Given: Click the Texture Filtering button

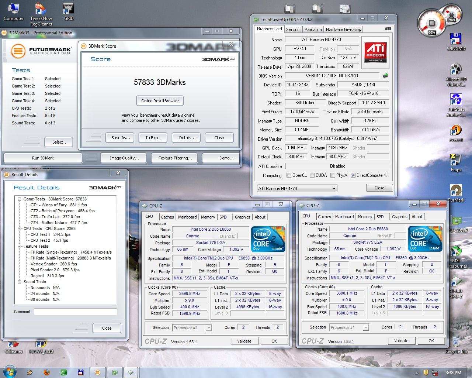Looking at the screenshot, I should (175, 158).
